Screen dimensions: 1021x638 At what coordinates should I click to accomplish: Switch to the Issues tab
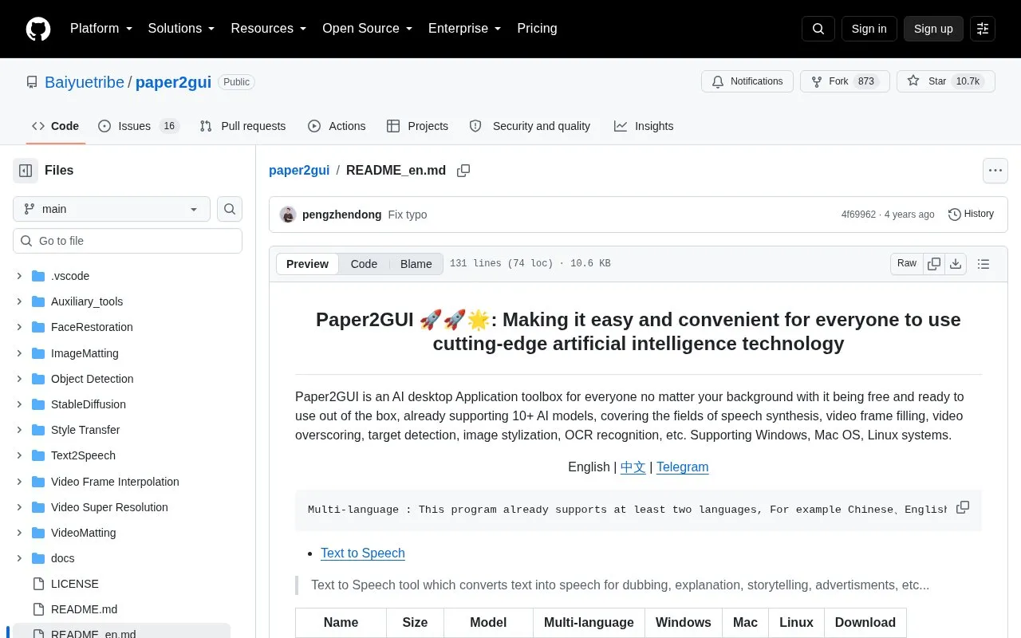click(139, 126)
